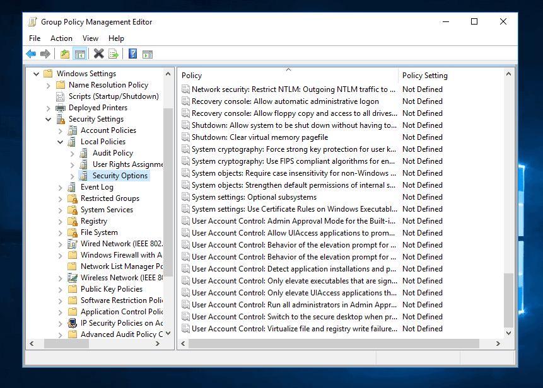Open the View menu
Viewport: 543px width, 388px height.
[x=90, y=38]
